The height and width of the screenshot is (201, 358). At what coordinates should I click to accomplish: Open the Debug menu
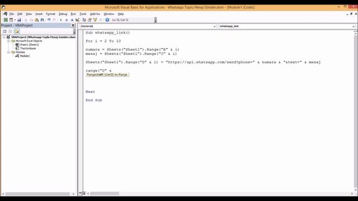pos(63,14)
